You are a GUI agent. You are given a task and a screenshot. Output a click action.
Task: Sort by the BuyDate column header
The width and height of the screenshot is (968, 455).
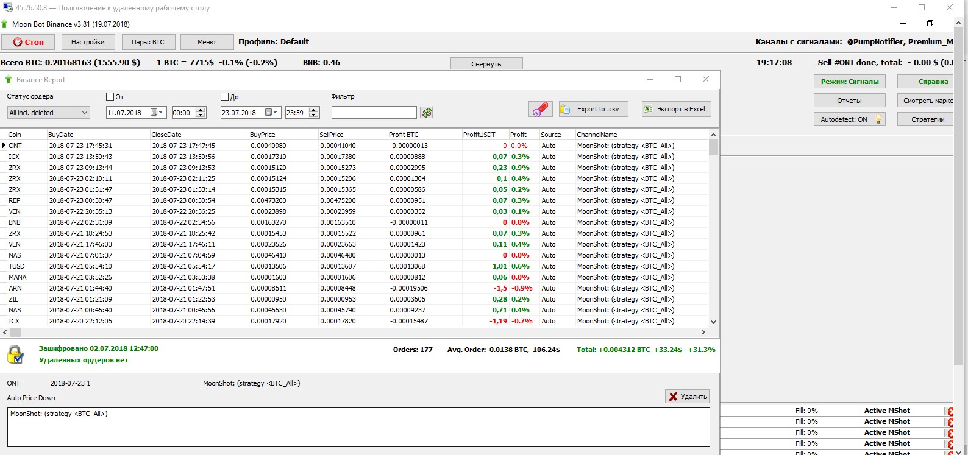point(98,135)
